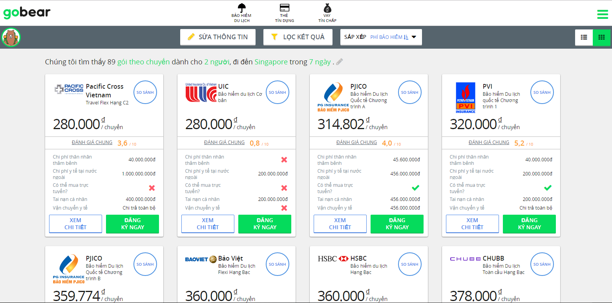This screenshot has width=612, height=303.
Task: Register now for PVI plan
Action: pyautogui.click(x=529, y=224)
